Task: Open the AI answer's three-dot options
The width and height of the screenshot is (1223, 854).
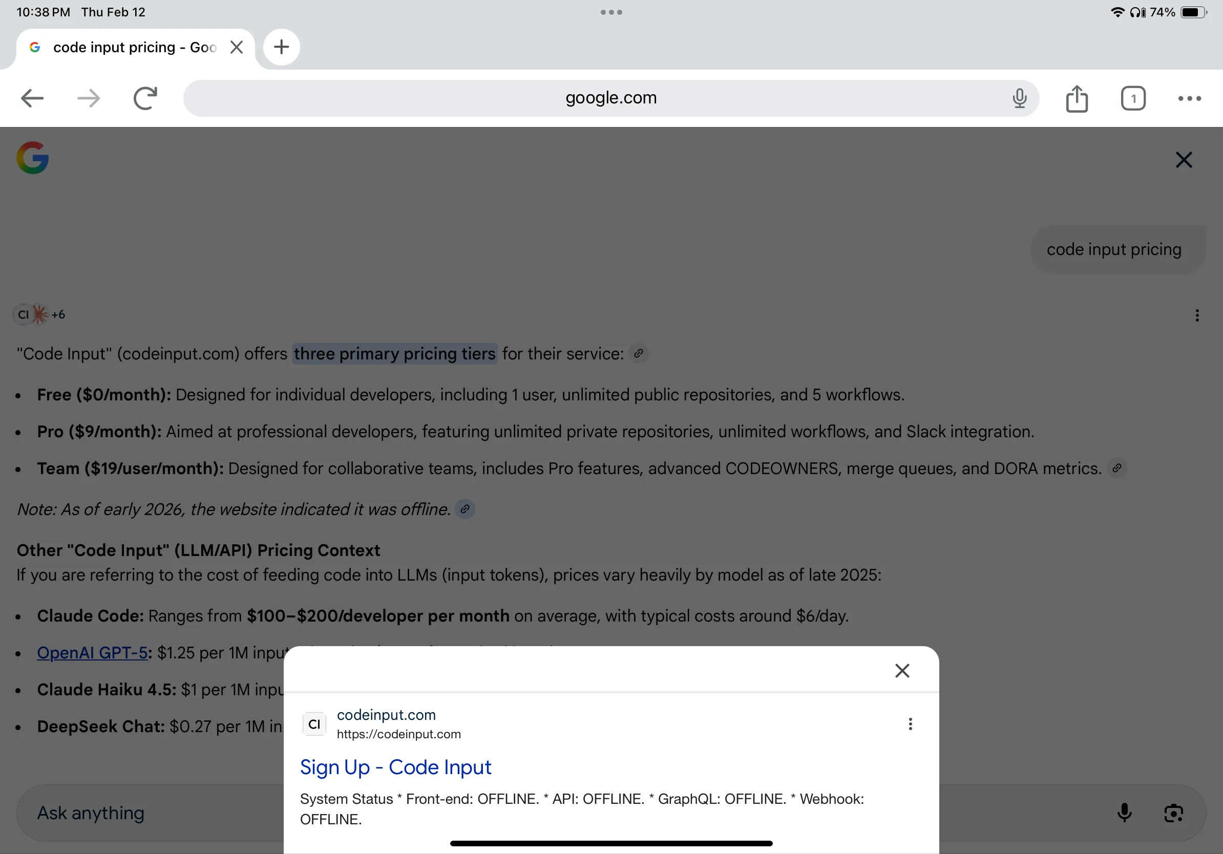Action: [1197, 316]
